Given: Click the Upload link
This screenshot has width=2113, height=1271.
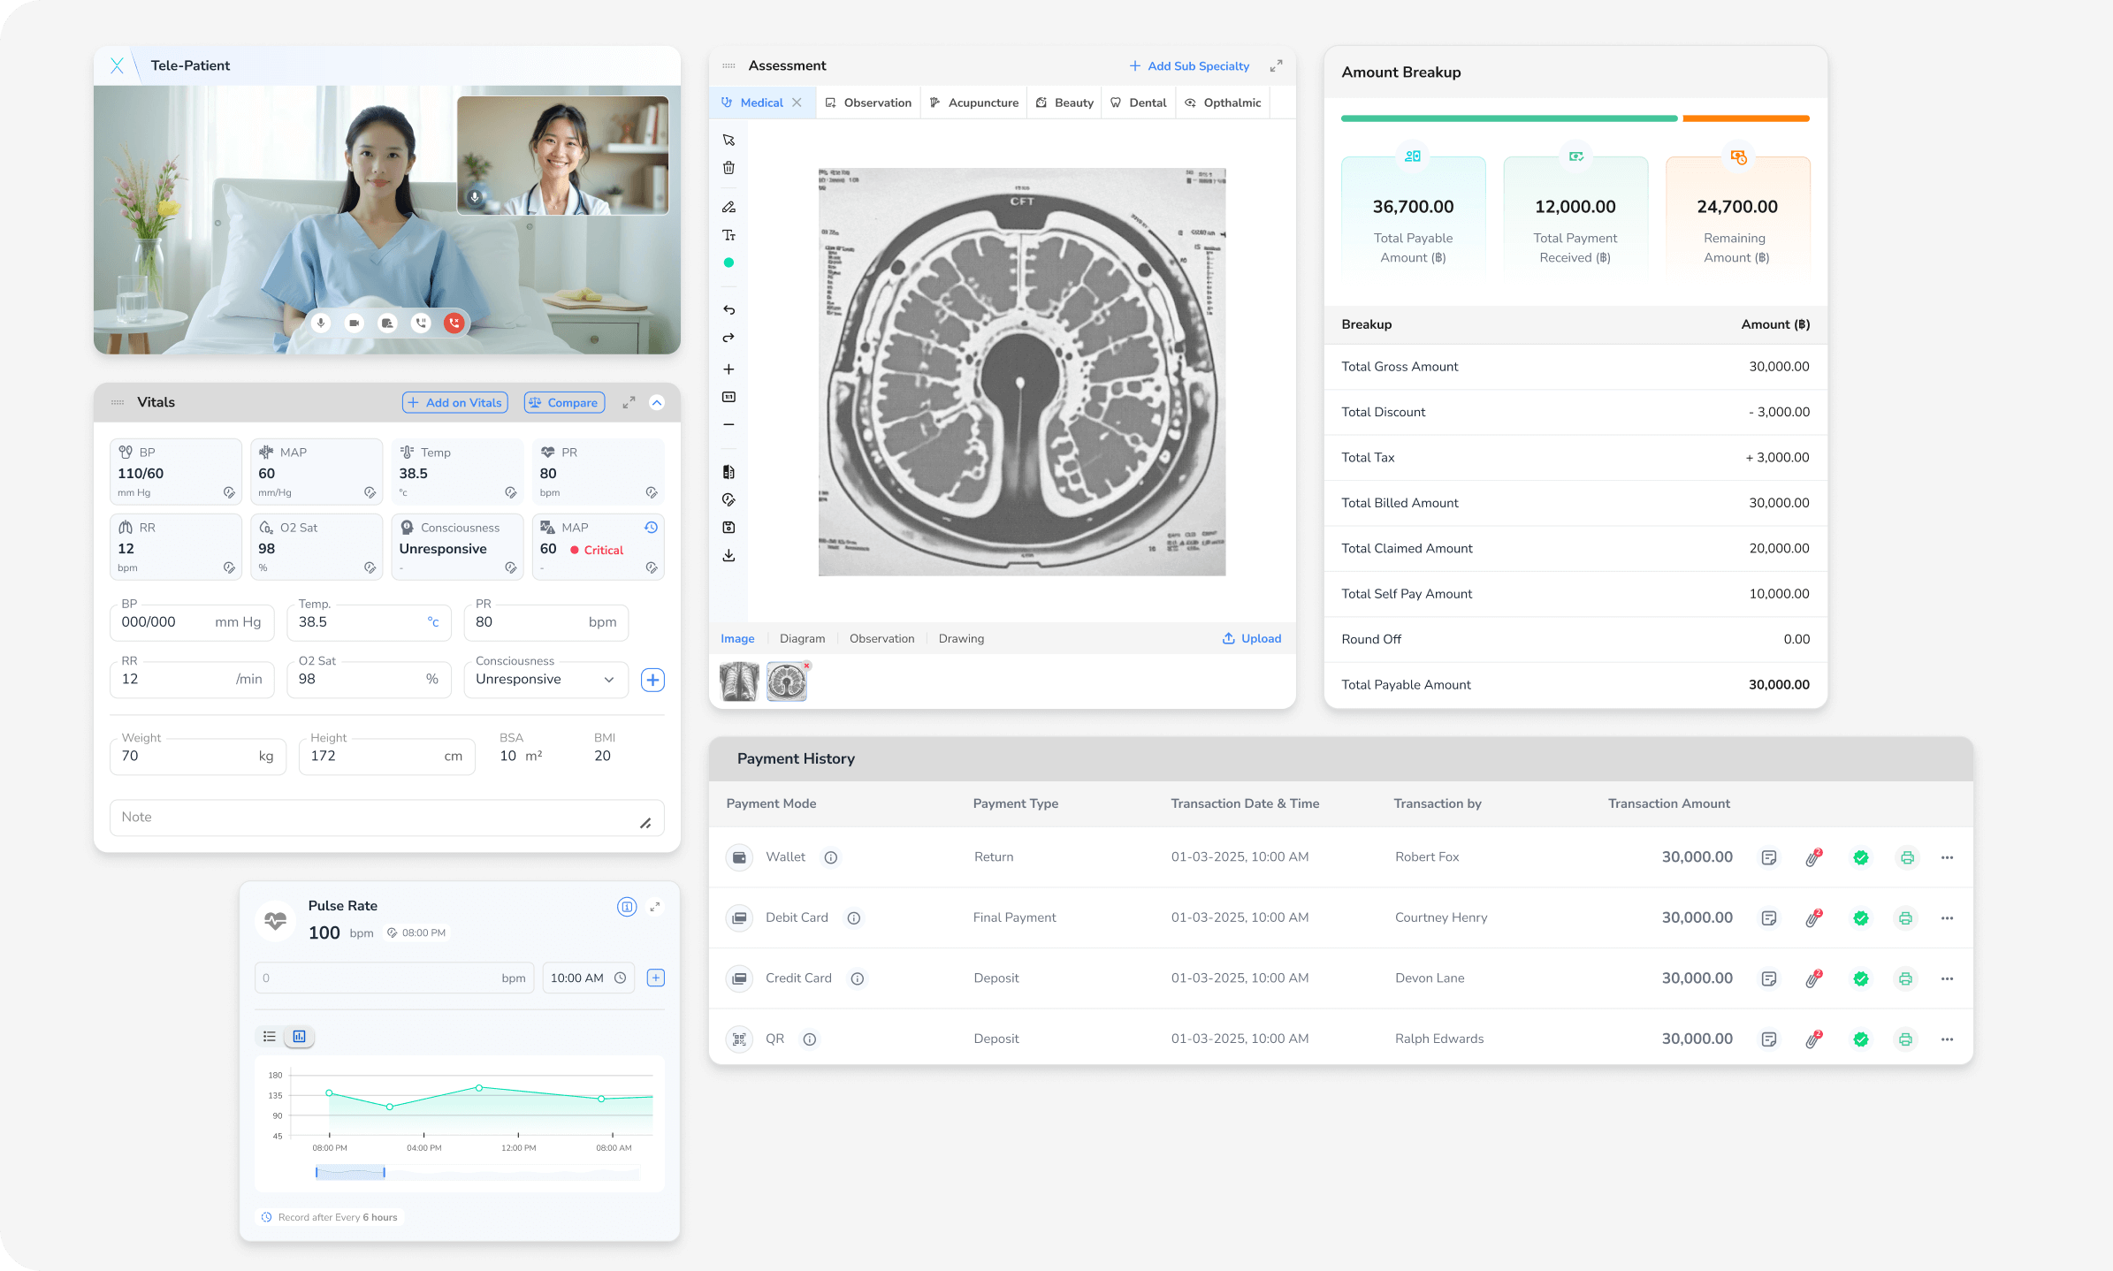Looking at the screenshot, I should click(x=1252, y=638).
